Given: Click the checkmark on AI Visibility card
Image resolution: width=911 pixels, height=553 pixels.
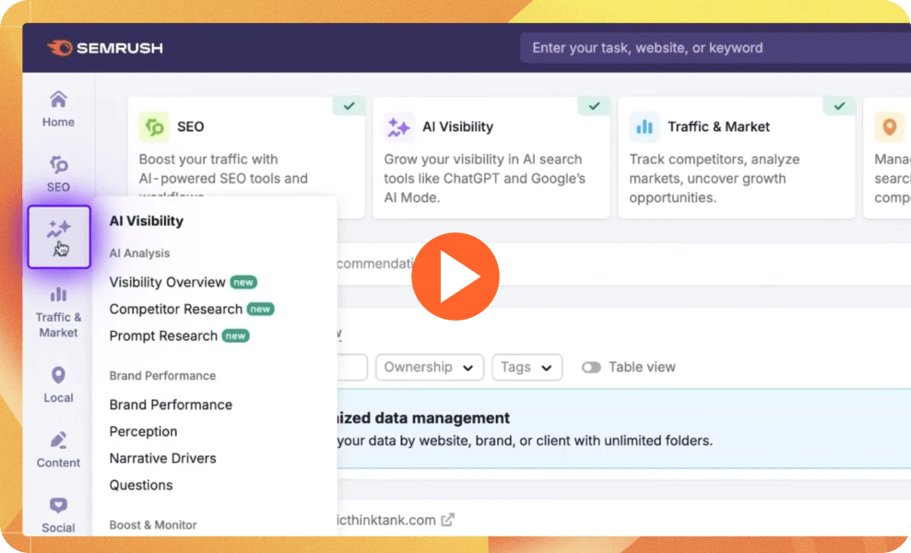Looking at the screenshot, I should [594, 106].
